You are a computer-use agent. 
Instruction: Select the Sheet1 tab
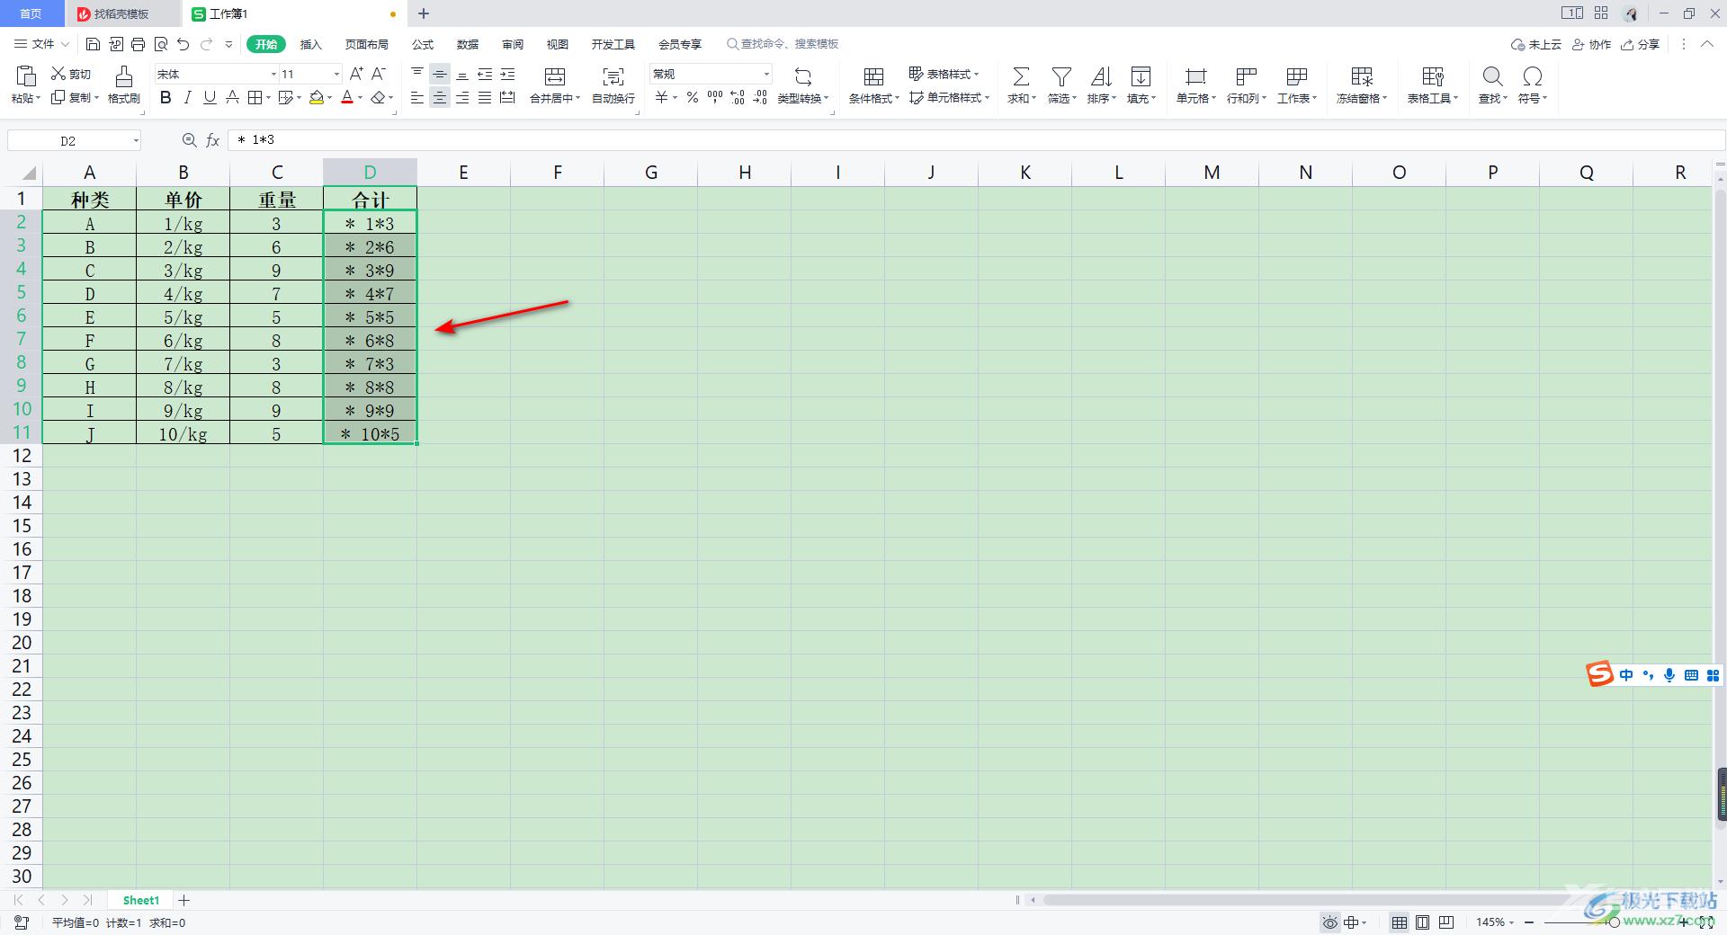click(141, 900)
